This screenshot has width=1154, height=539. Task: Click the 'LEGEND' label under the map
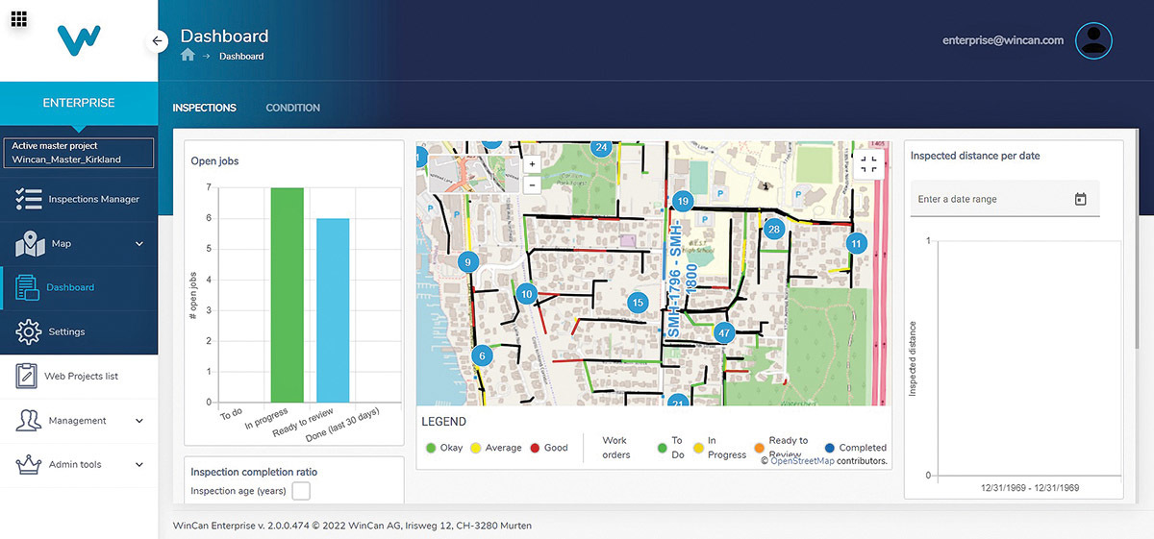click(443, 422)
